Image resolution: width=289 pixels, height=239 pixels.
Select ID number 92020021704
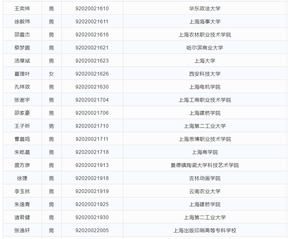point(92,100)
